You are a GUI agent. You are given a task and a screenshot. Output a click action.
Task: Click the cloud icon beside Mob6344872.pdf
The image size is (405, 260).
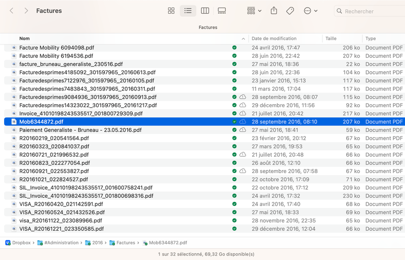click(243, 122)
